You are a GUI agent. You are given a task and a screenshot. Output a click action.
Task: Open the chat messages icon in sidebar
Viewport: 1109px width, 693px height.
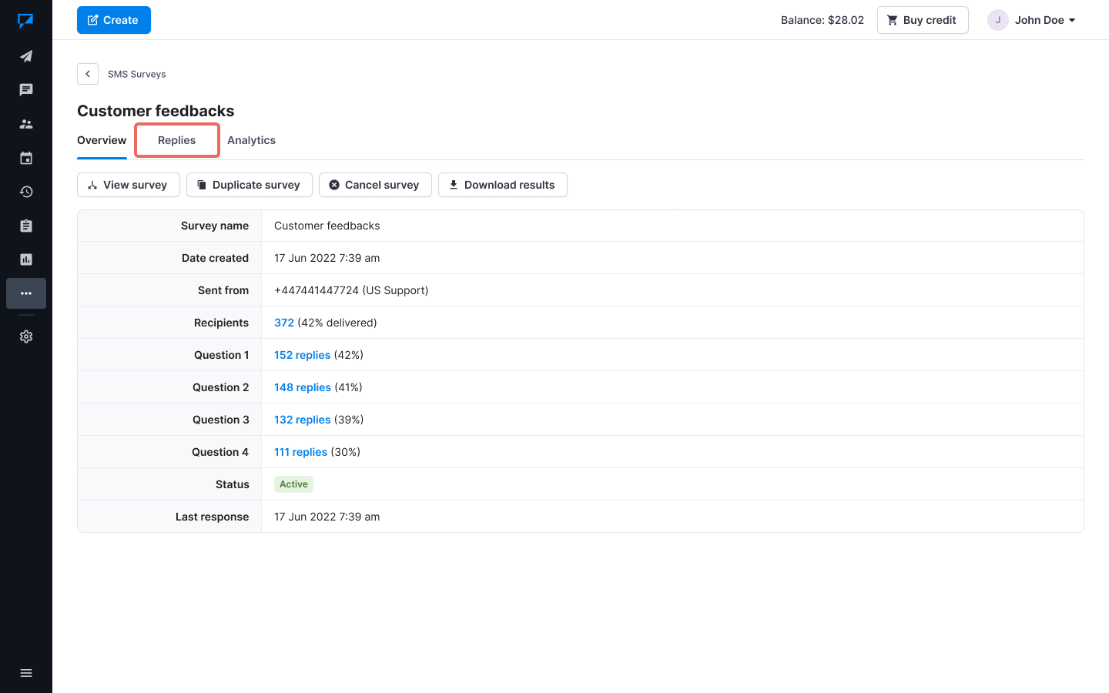(x=26, y=90)
